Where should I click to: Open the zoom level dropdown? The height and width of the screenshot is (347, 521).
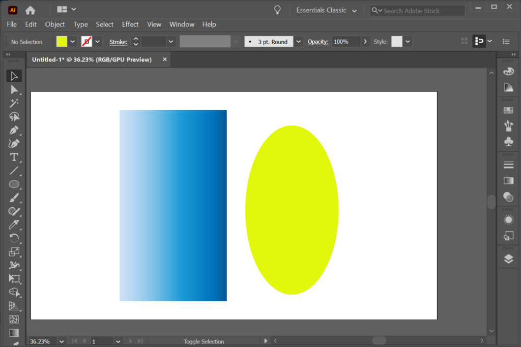(61, 341)
